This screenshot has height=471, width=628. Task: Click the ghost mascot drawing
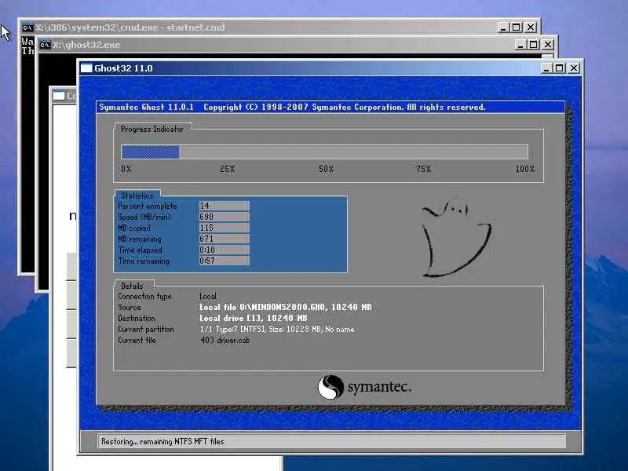pyautogui.click(x=456, y=239)
